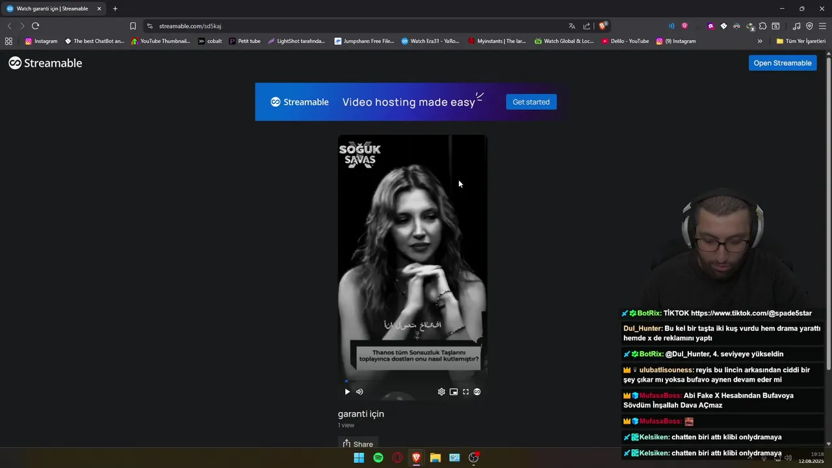The height and width of the screenshot is (468, 832).
Task: Open the Windows Start menu
Action: (359, 458)
